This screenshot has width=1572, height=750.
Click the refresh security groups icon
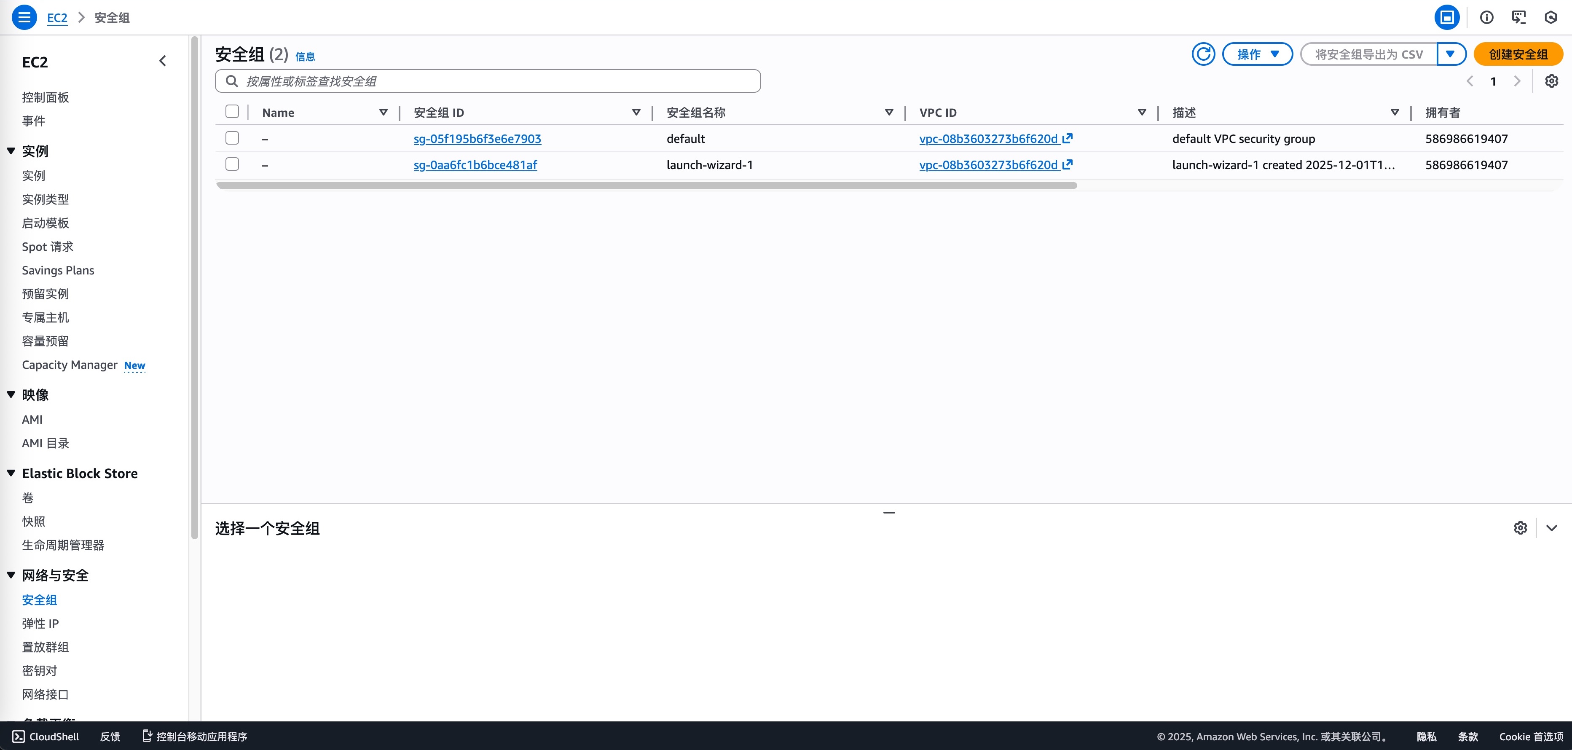pos(1203,54)
